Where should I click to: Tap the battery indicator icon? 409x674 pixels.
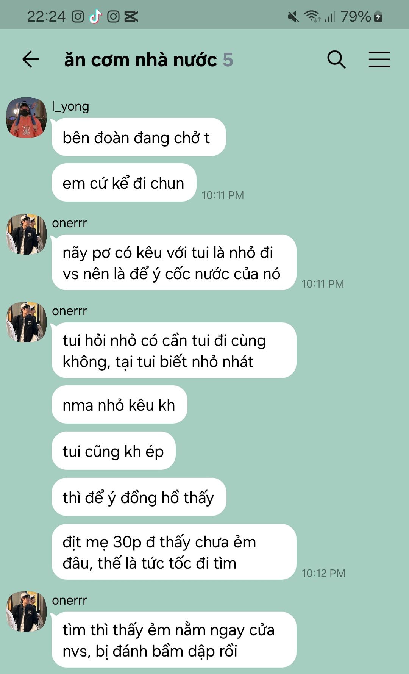(378, 17)
